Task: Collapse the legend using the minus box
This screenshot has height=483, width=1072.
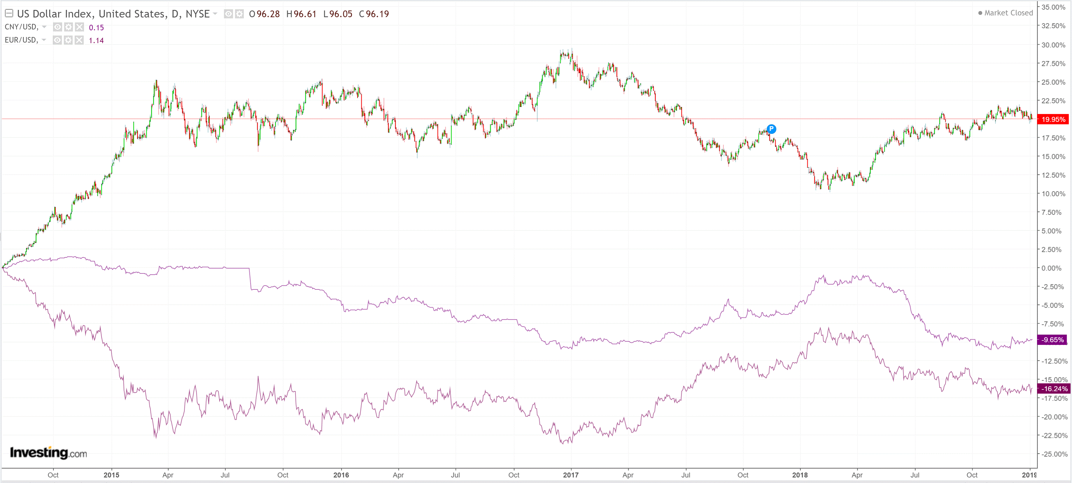Action: 9,13
